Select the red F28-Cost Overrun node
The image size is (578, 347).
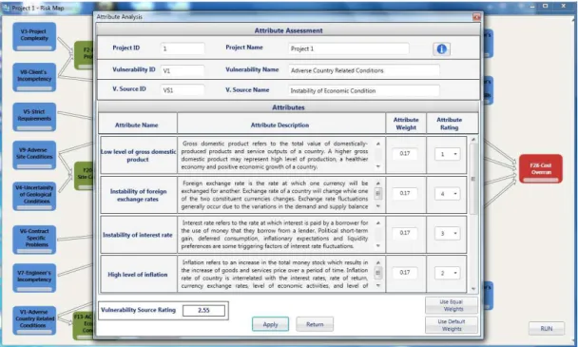(x=541, y=169)
